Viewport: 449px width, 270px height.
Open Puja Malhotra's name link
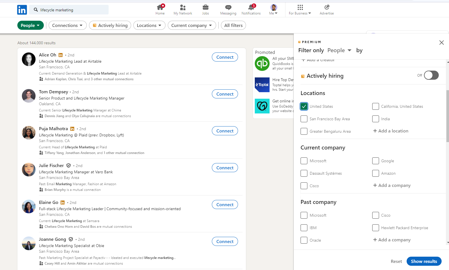click(53, 128)
